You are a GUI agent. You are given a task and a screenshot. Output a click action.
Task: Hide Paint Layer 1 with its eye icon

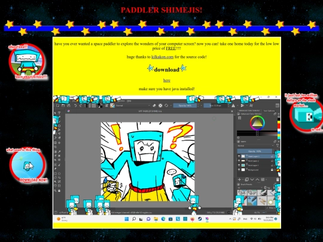tap(239, 166)
